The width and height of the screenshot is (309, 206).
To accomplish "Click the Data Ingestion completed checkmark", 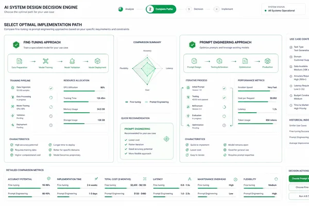I will [51, 88].
